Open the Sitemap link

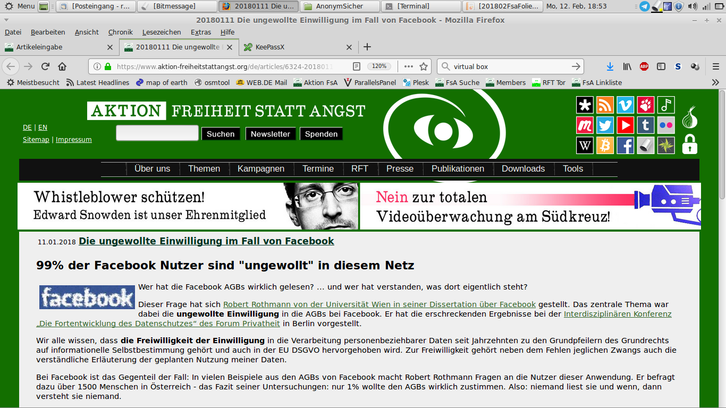tap(36, 139)
